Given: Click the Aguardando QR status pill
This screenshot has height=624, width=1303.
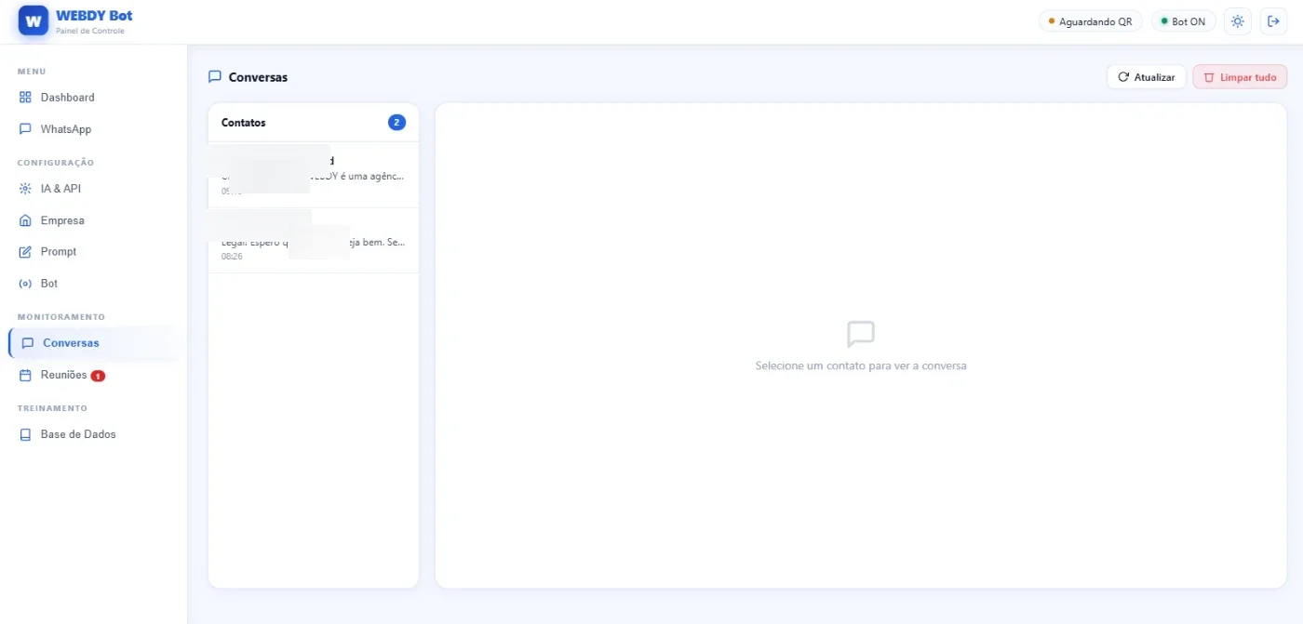Looking at the screenshot, I should [x=1090, y=21].
